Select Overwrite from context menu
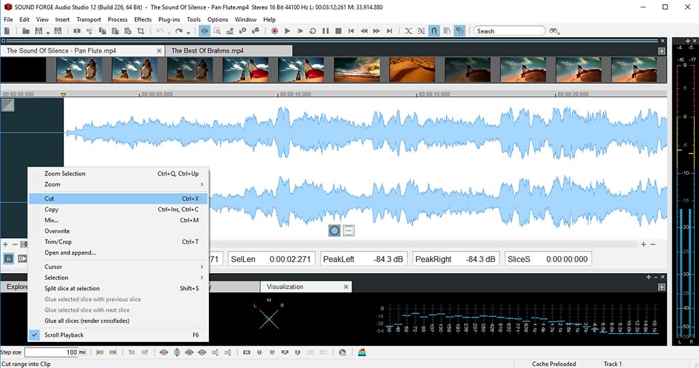The image size is (699, 368). tap(119, 231)
